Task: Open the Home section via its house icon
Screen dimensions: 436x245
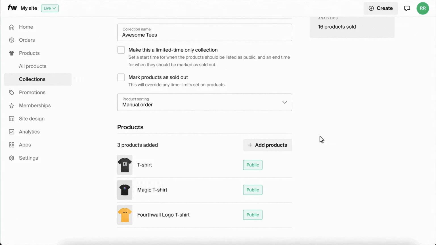Action: click(x=11, y=27)
